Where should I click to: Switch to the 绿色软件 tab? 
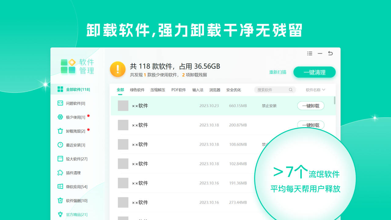[137, 90]
